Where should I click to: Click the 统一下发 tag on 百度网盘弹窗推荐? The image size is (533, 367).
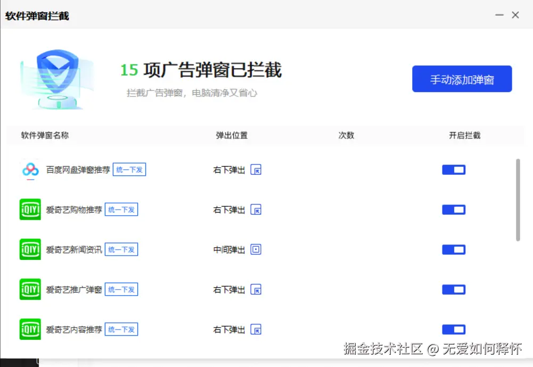click(129, 169)
